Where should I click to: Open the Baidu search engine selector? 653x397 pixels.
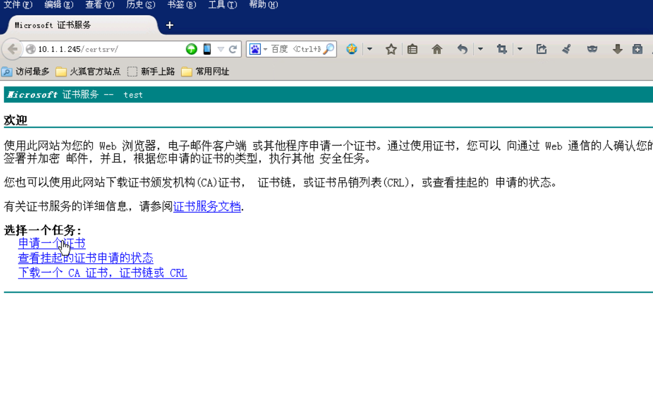pyautogui.click(x=258, y=49)
